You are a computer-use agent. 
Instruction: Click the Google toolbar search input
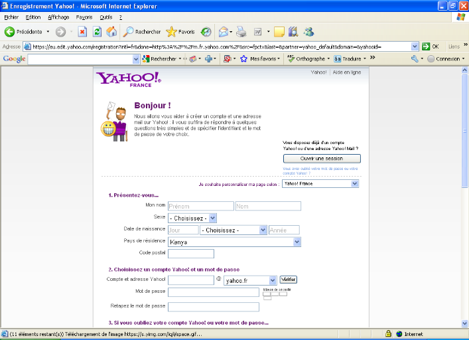[x=80, y=59]
